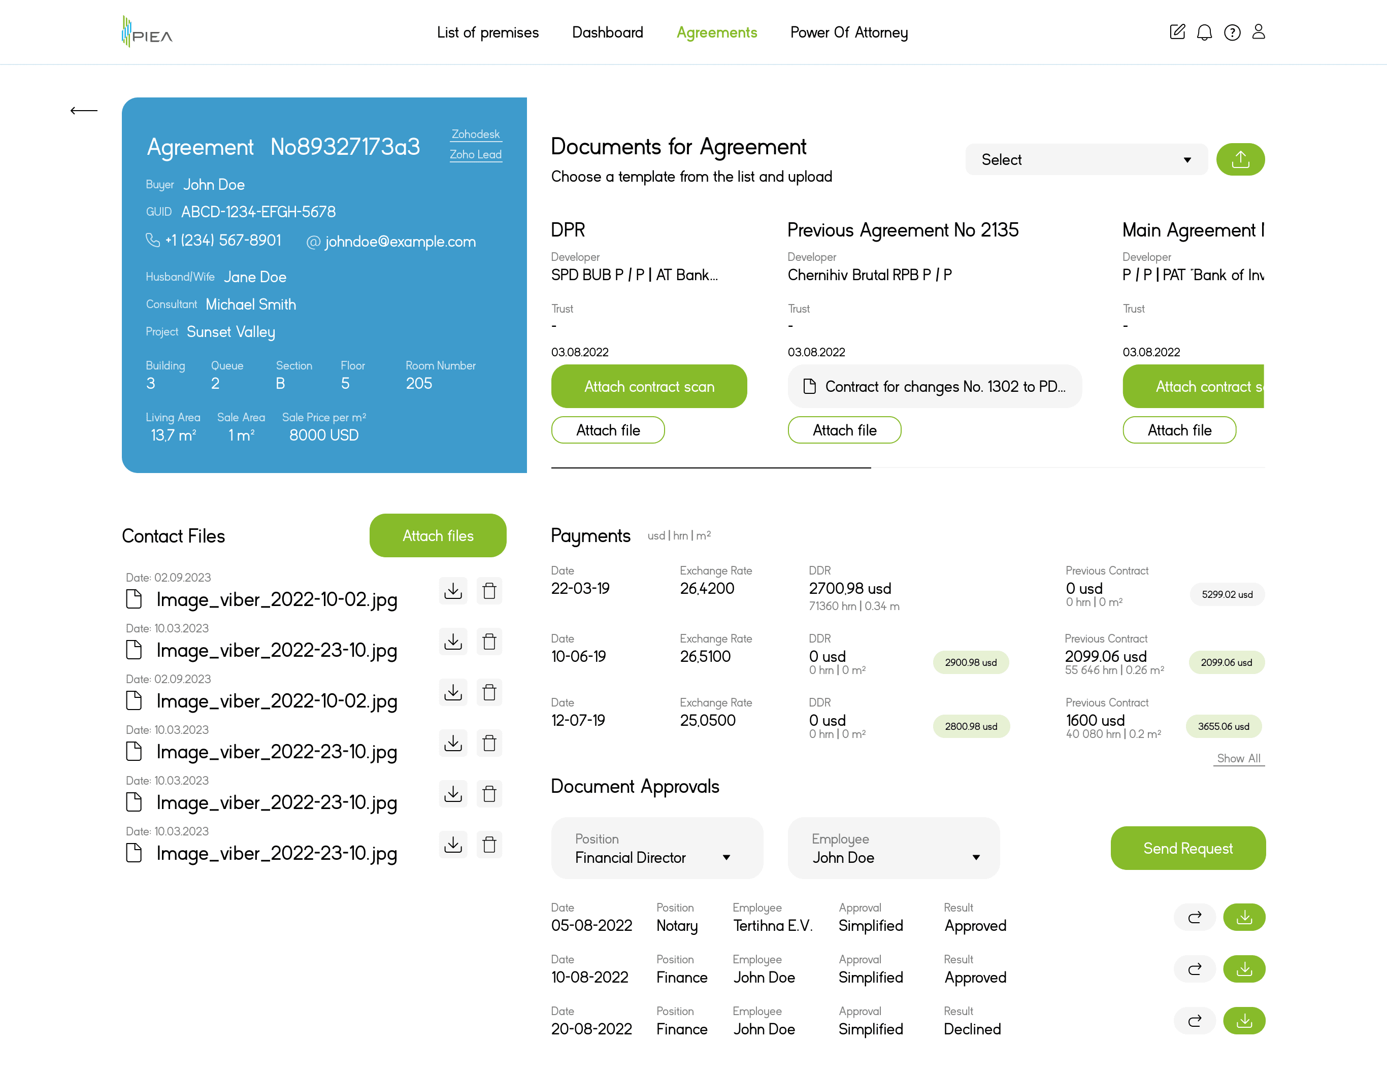Download the fourth contact file in the list
Viewport: 1387px width, 1076px height.
click(453, 743)
